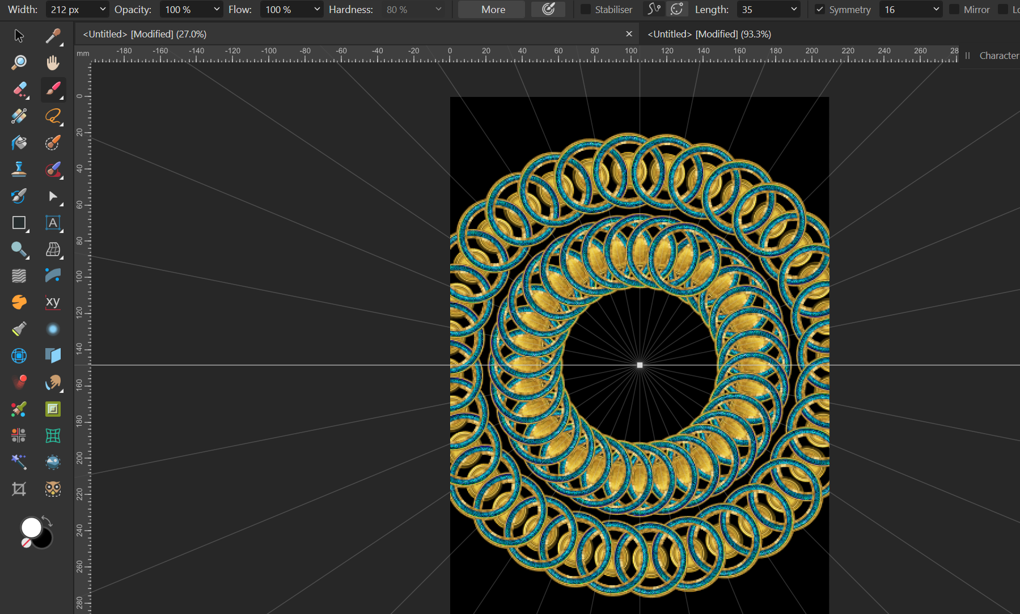This screenshot has height=614, width=1020.
Task: Enable the Mirror checkbox
Action: [954, 10]
